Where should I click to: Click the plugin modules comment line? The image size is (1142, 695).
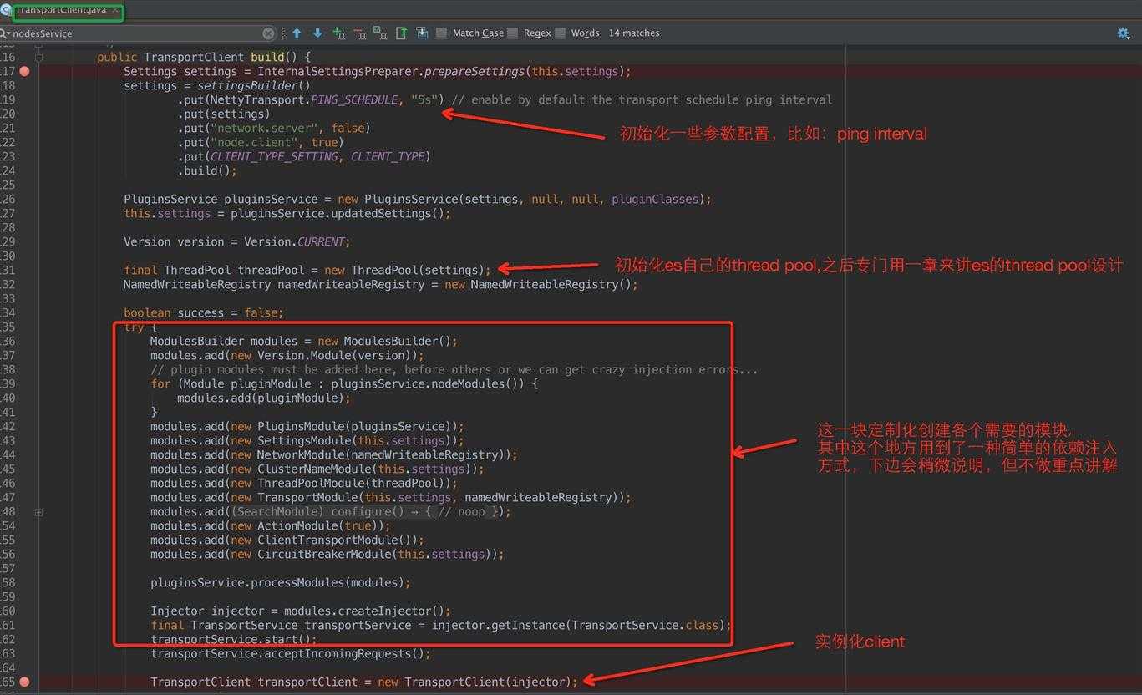[x=454, y=370]
